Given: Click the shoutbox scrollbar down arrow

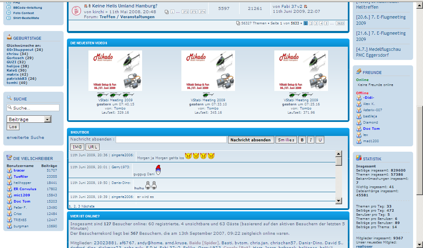Looking at the screenshot, I should pos(339,200).
